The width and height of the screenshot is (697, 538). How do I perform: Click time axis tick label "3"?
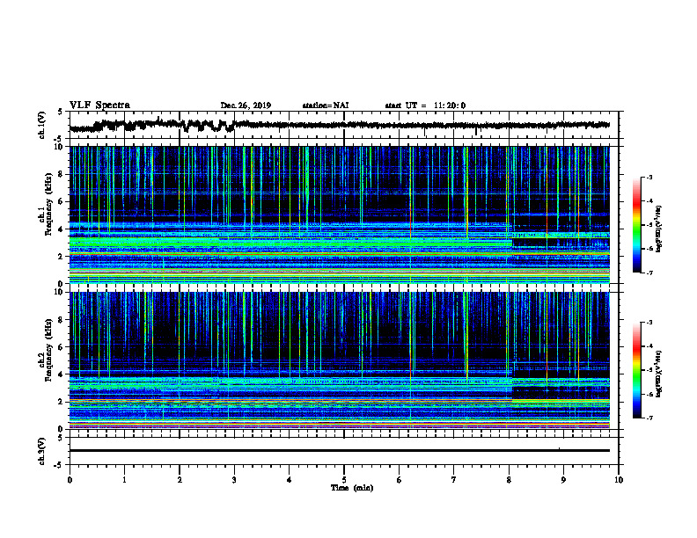pyautogui.click(x=234, y=480)
